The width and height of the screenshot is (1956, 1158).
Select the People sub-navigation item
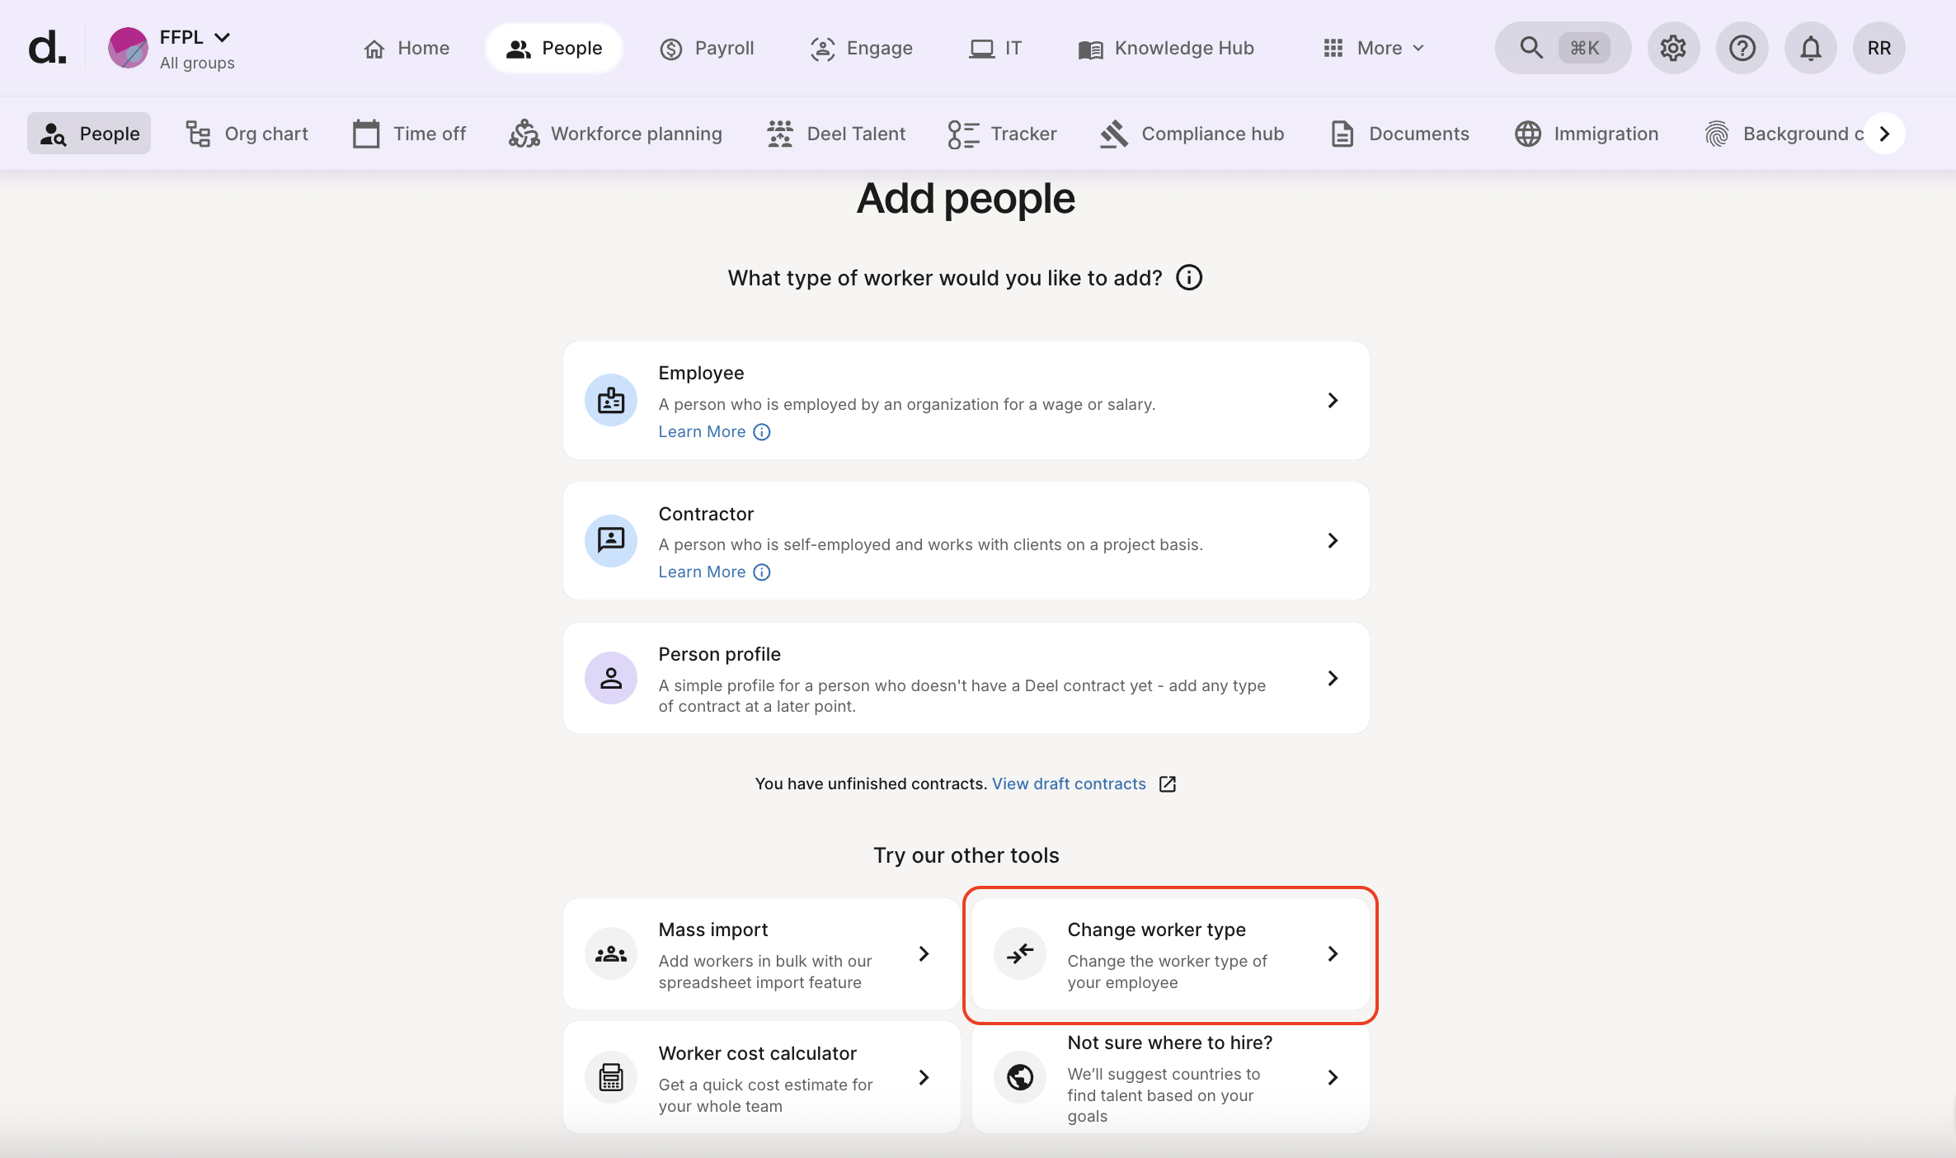tap(89, 134)
